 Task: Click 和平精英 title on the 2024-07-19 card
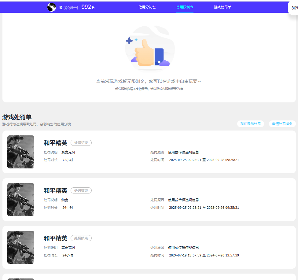click(56, 238)
